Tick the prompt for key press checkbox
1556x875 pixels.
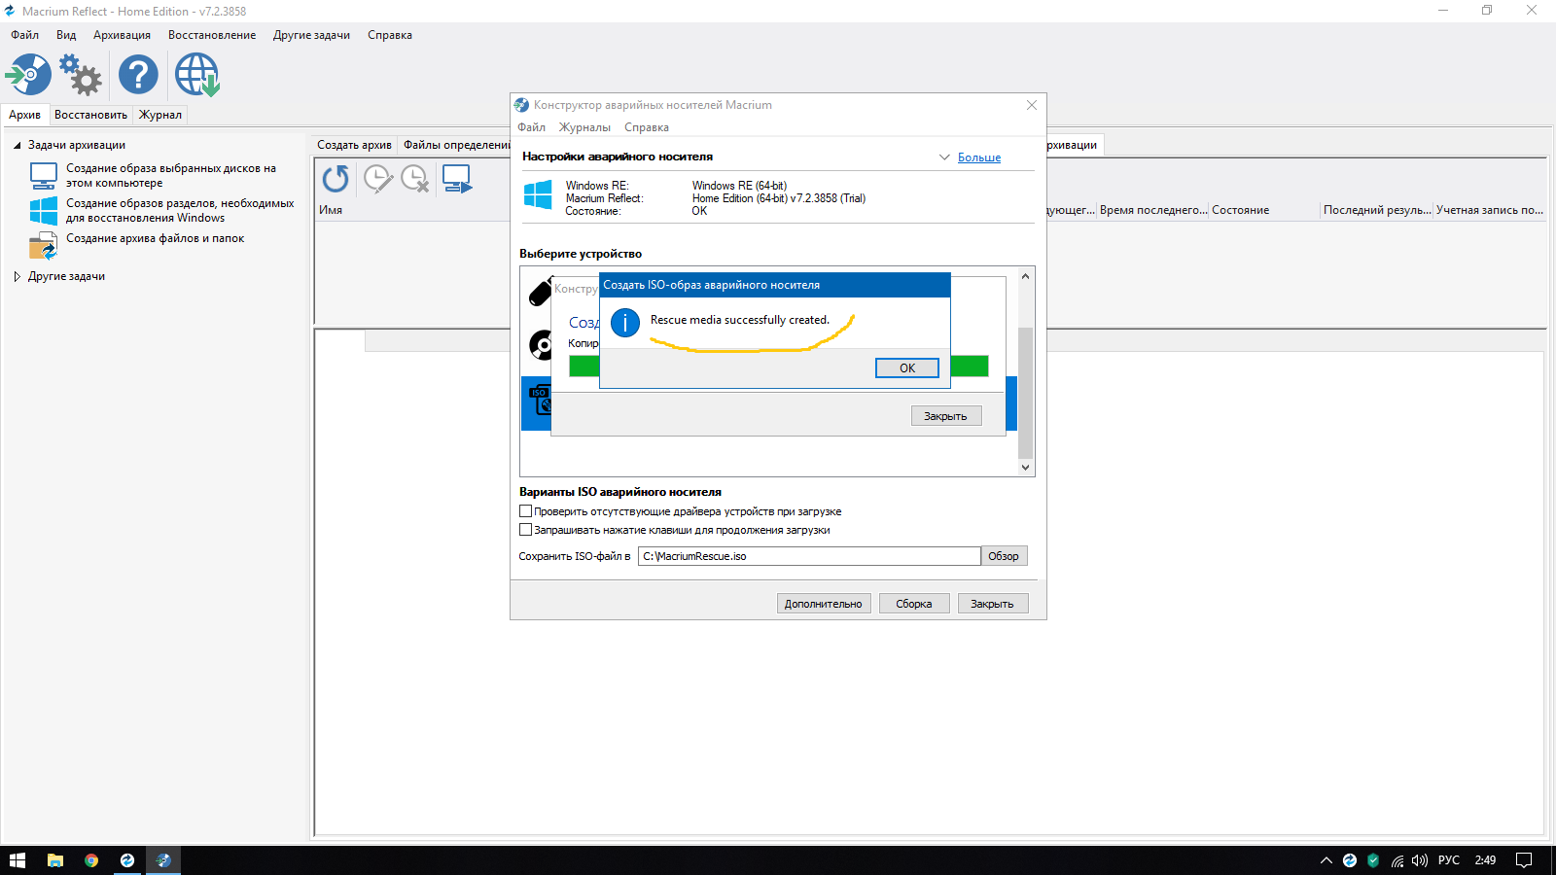526,530
